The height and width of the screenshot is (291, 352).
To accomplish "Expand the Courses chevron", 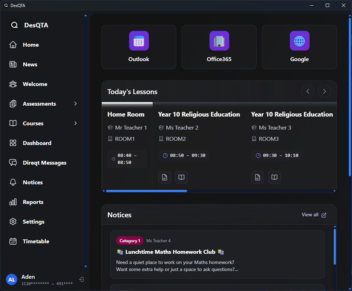I will (75, 123).
